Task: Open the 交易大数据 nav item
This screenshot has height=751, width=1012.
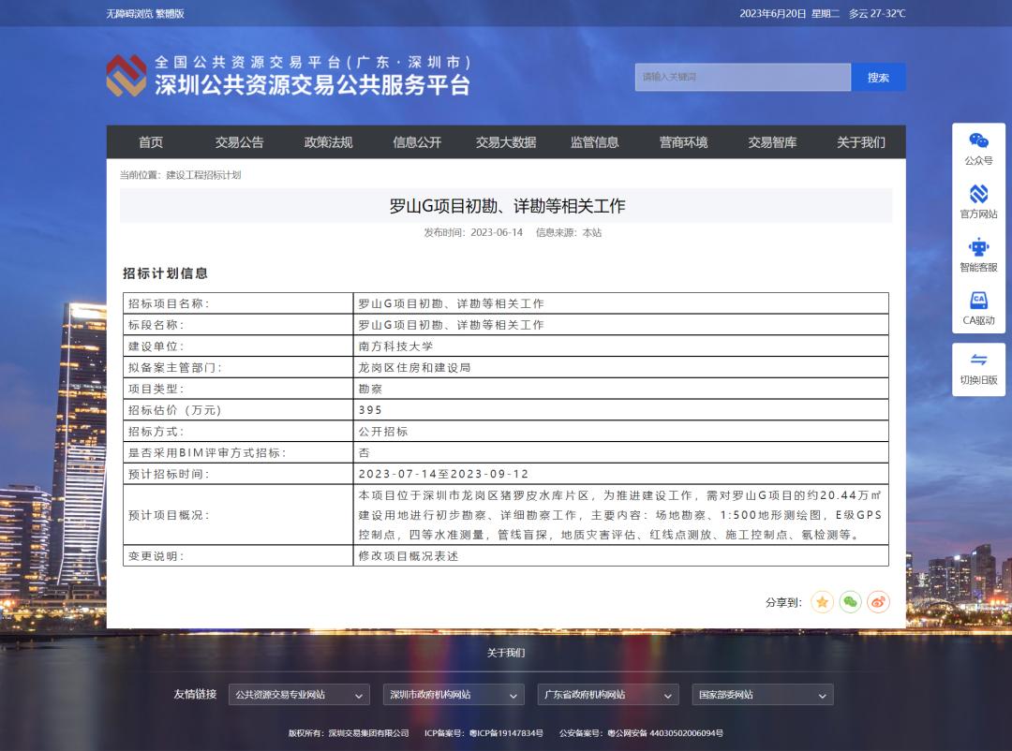Action: click(x=506, y=142)
